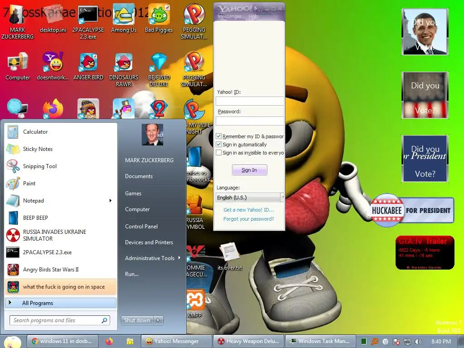Expand All Programs in the Start menu
Image resolution: width=464 pixels, height=348 pixels.
pos(61,303)
